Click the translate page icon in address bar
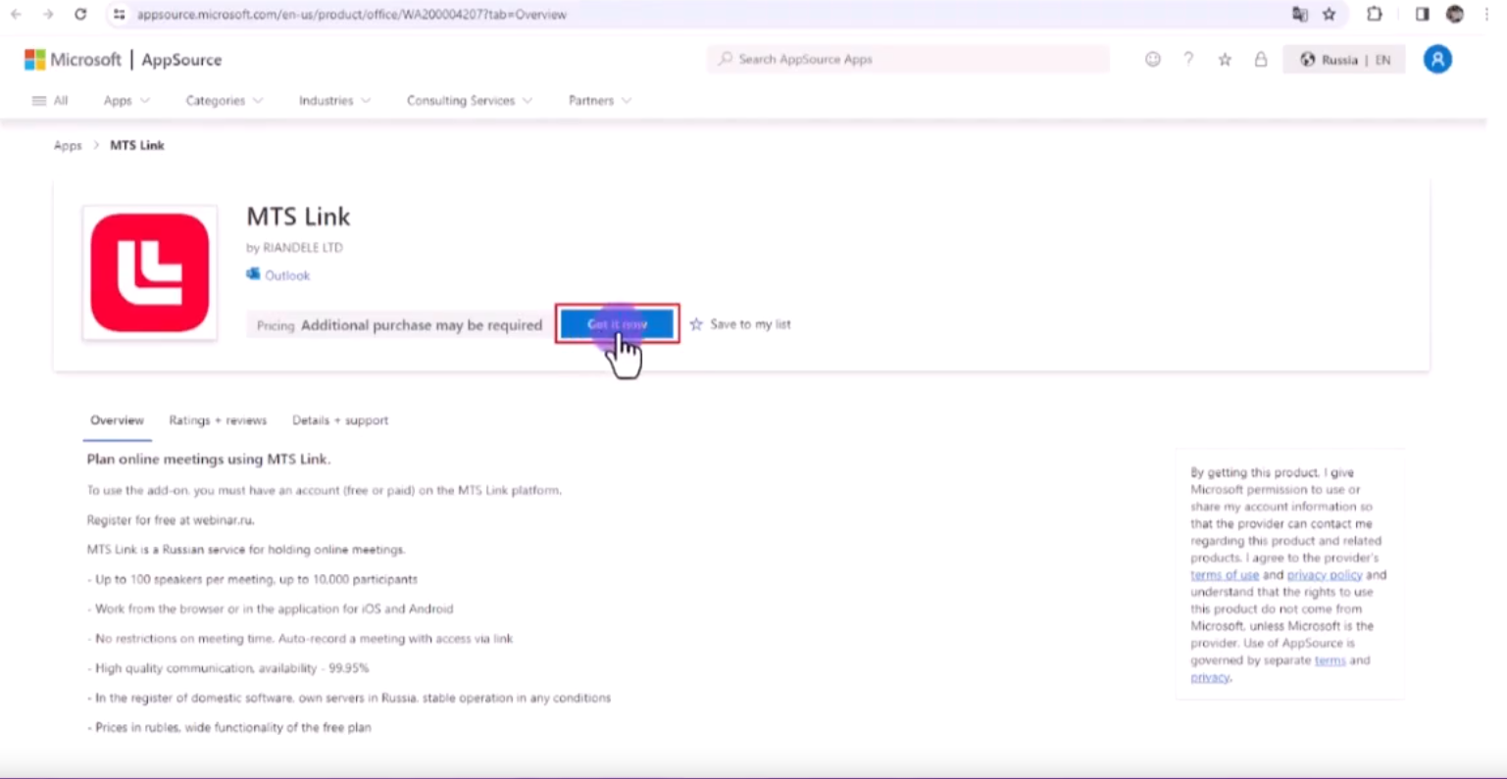Screen dimensions: 1507x779 [x=1299, y=15]
